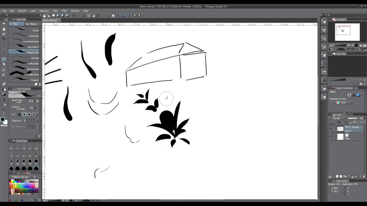This screenshot has height=206, width=367.
Task: Hide the Paper layer eye icon
Action: coord(331,137)
